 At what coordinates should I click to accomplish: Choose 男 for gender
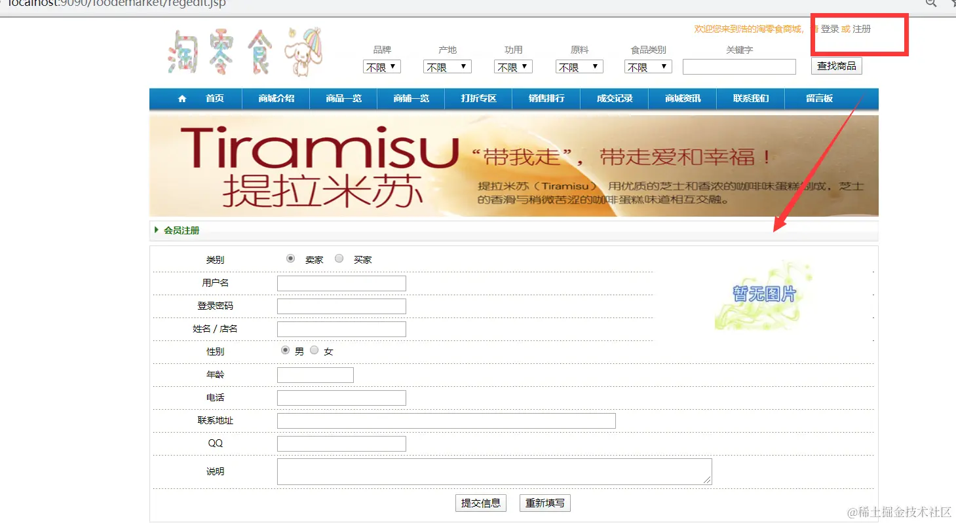[x=285, y=350]
